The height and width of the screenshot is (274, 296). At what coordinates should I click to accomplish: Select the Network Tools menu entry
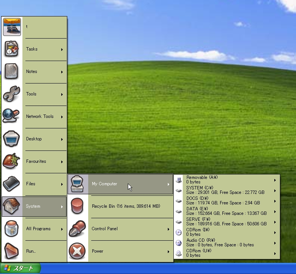(x=34, y=116)
